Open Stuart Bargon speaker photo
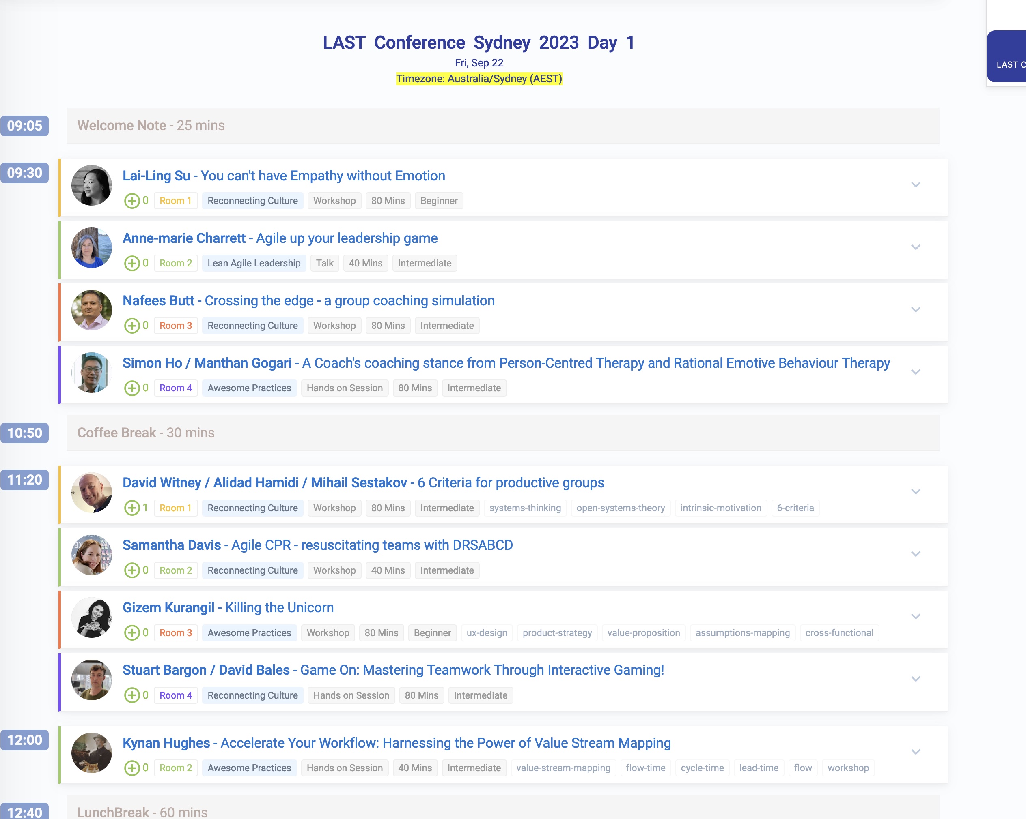The image size is (1026, 819). coord(91,680)
